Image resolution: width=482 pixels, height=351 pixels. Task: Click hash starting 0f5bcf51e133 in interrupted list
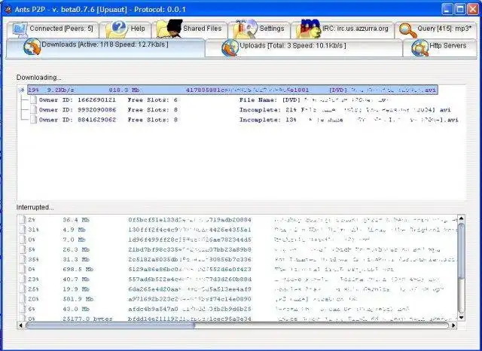[190, 220]
